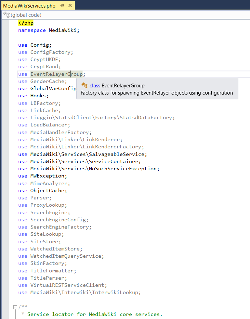Click the global code scope icon
This screenshot has width=250, height=319.
pyautogui.click(x=6, y=15)
